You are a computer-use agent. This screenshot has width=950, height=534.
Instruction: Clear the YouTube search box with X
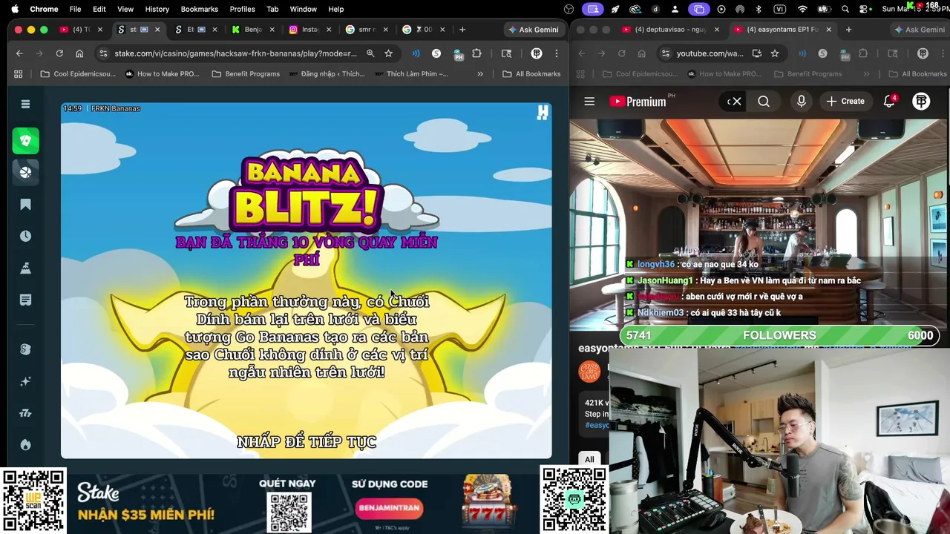pyautogui.click(x=736, y=102)
